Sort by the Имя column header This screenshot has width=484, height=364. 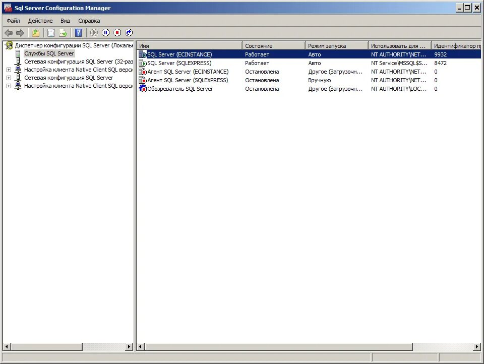tap(190, 46)
